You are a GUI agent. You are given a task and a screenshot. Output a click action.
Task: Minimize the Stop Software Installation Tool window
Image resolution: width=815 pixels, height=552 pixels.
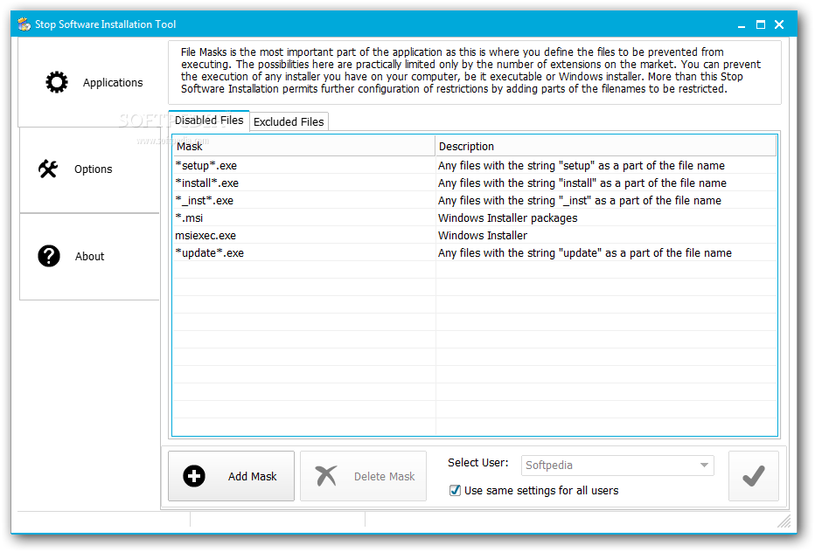pyautogui.click(x=742, y=24)
